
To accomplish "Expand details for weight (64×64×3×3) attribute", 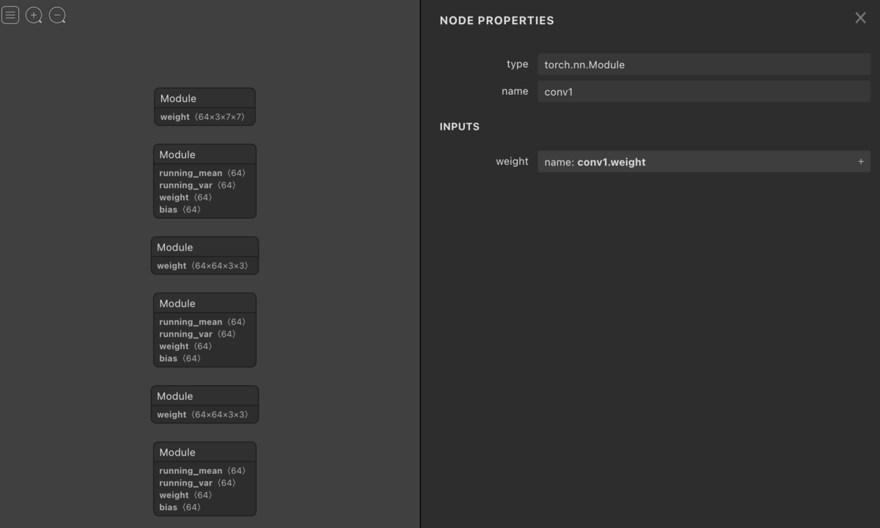I will pyautogui.click(x=205, y=265).
